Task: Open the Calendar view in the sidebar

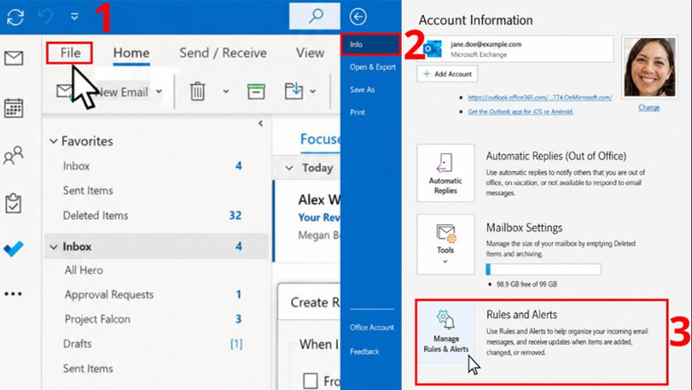Action: click(x=13, y=108)
